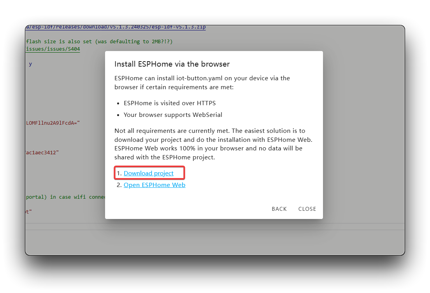Click the 'ESPHome can install iot-button.yaml' paragraph
The height and width of the screenshot is (293, 430).
point(202,83)
